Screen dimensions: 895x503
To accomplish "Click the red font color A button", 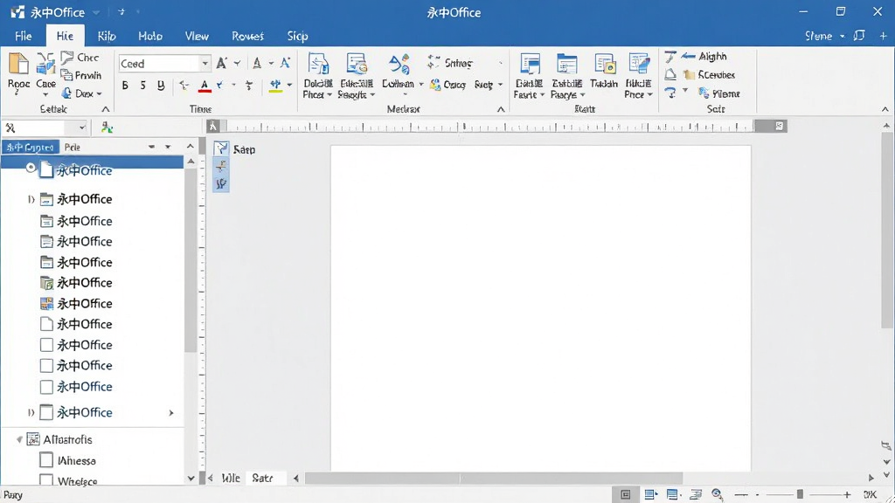I will (x=205, y=86).
